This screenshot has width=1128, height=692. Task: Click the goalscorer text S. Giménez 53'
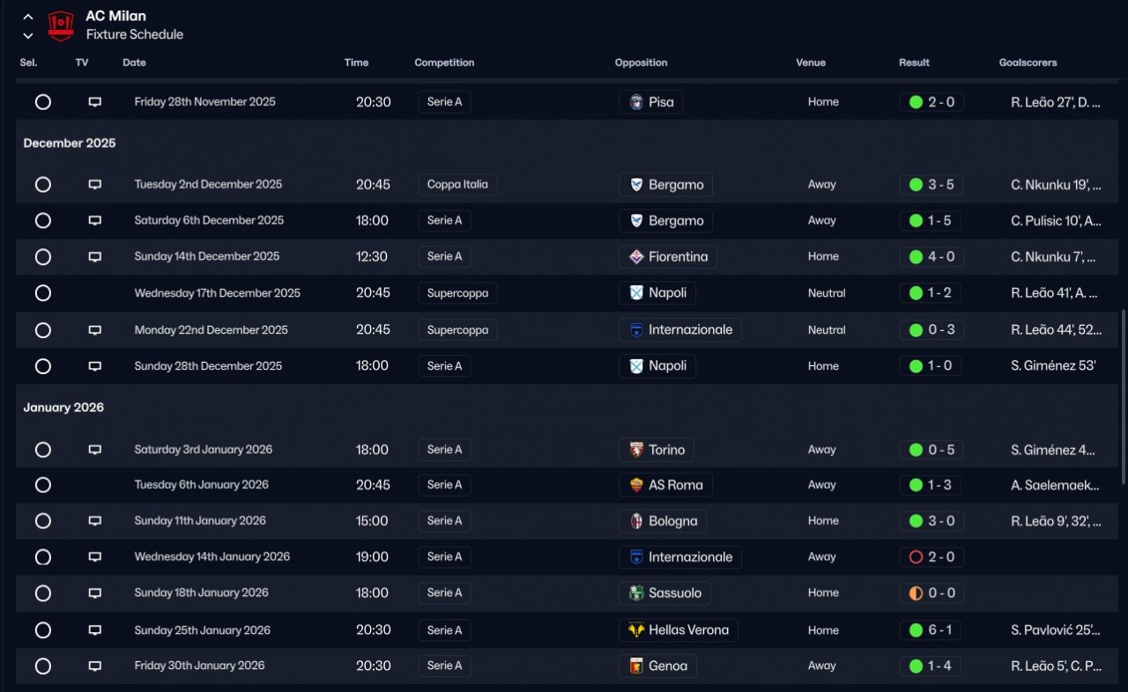click(1053, 366)
